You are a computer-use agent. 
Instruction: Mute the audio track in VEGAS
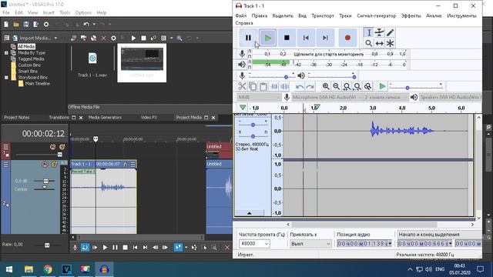(45, 164)
